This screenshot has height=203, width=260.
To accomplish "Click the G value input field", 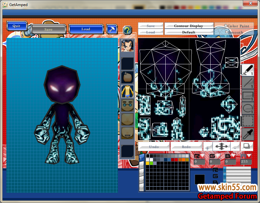I will pyautogui.click(x=214, y=162).
